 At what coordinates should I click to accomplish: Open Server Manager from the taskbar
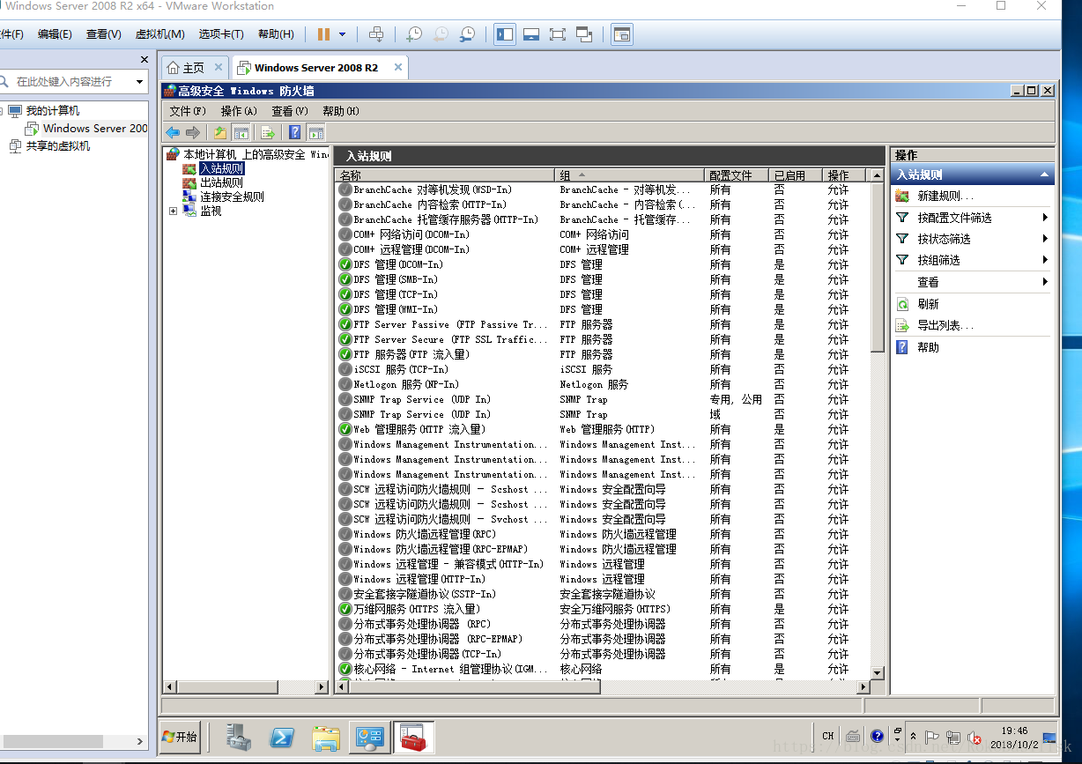click(238, 737)
